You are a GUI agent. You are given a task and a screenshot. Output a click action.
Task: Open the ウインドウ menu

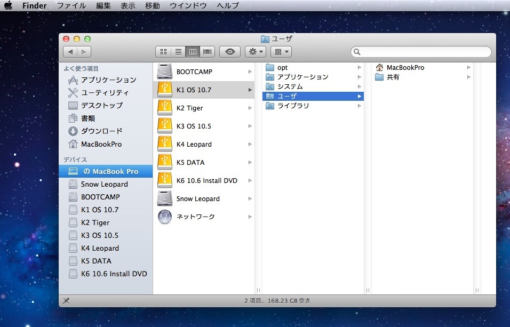tap(188, 6)
